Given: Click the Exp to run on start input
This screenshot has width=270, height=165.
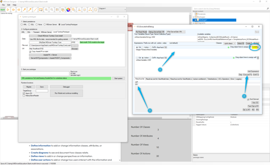Looking at the screenshot, I should point(45,74).
